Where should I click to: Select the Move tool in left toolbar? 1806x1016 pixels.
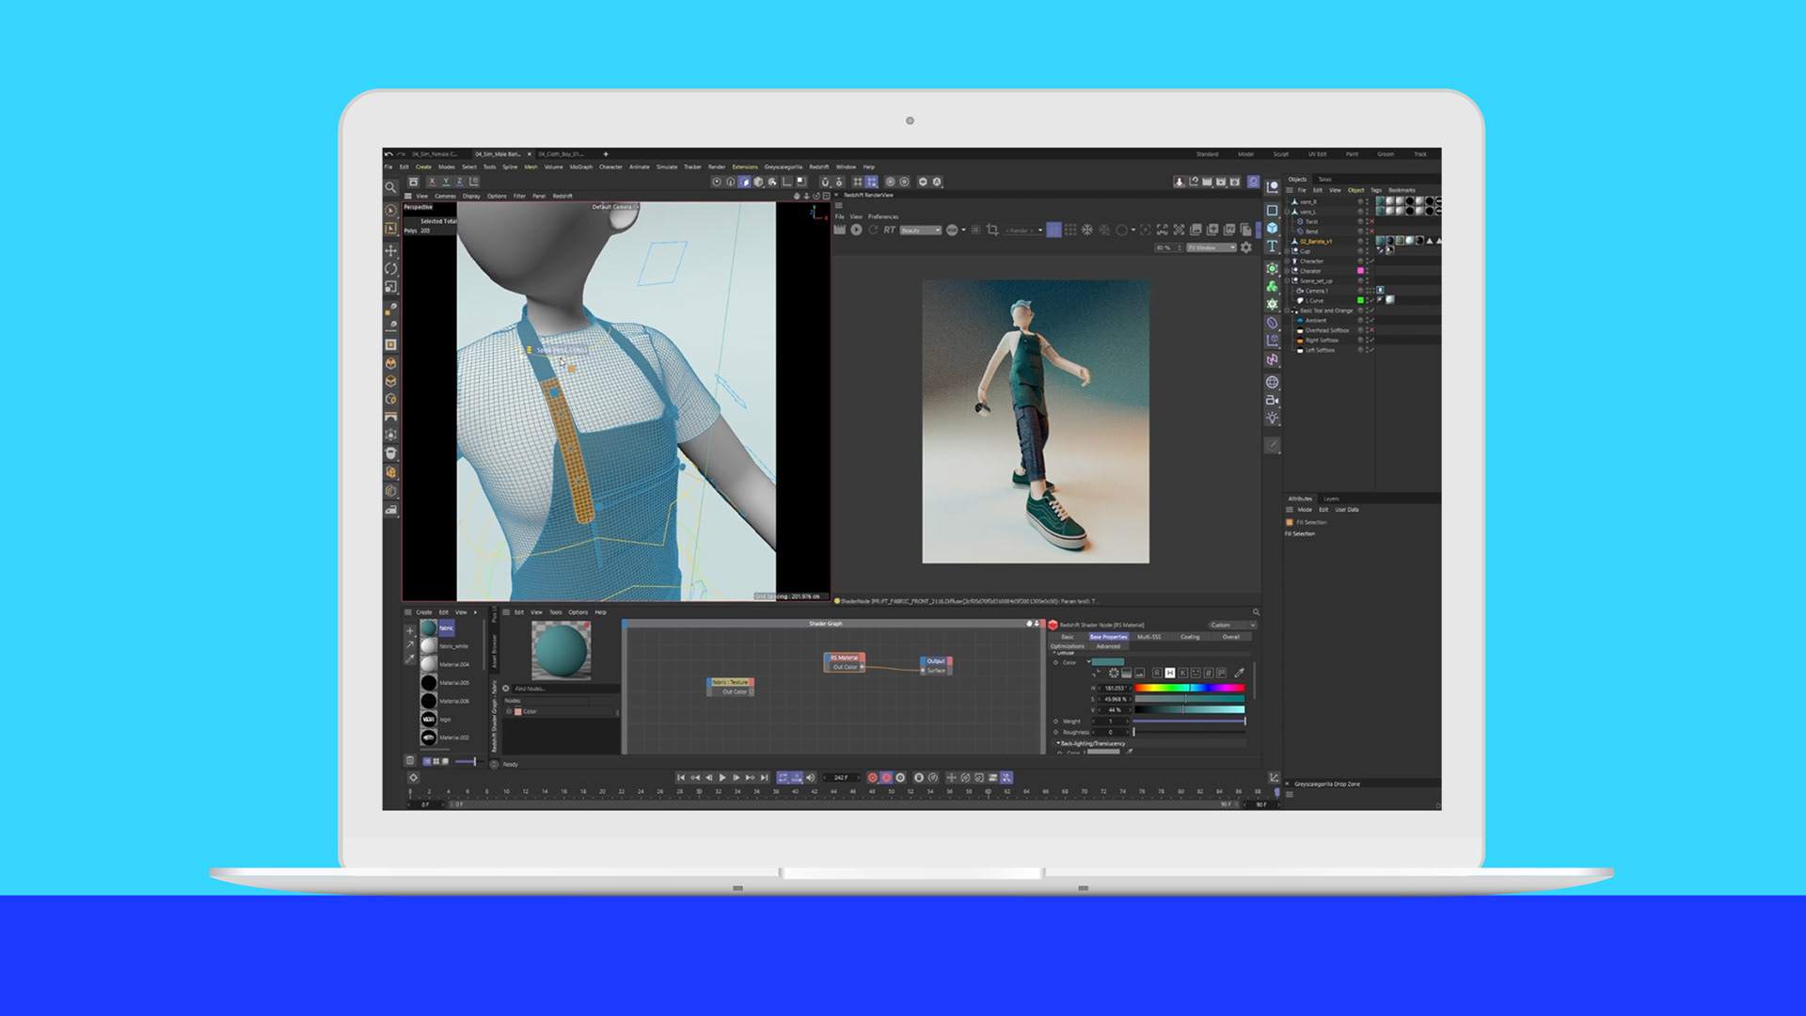point(390,251)
